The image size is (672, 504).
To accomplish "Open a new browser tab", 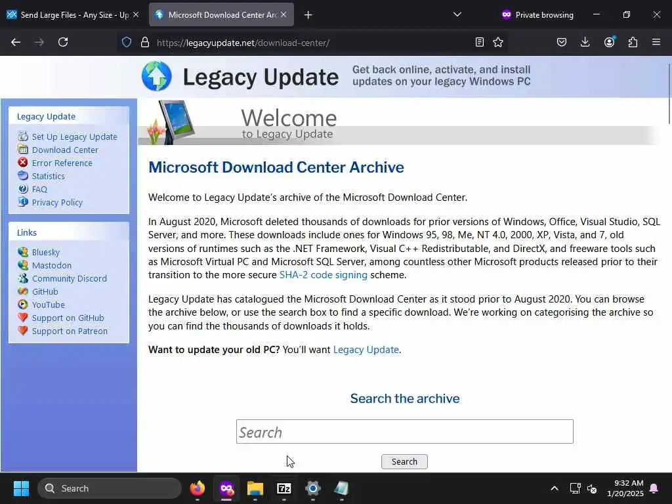I will (308, 15).
